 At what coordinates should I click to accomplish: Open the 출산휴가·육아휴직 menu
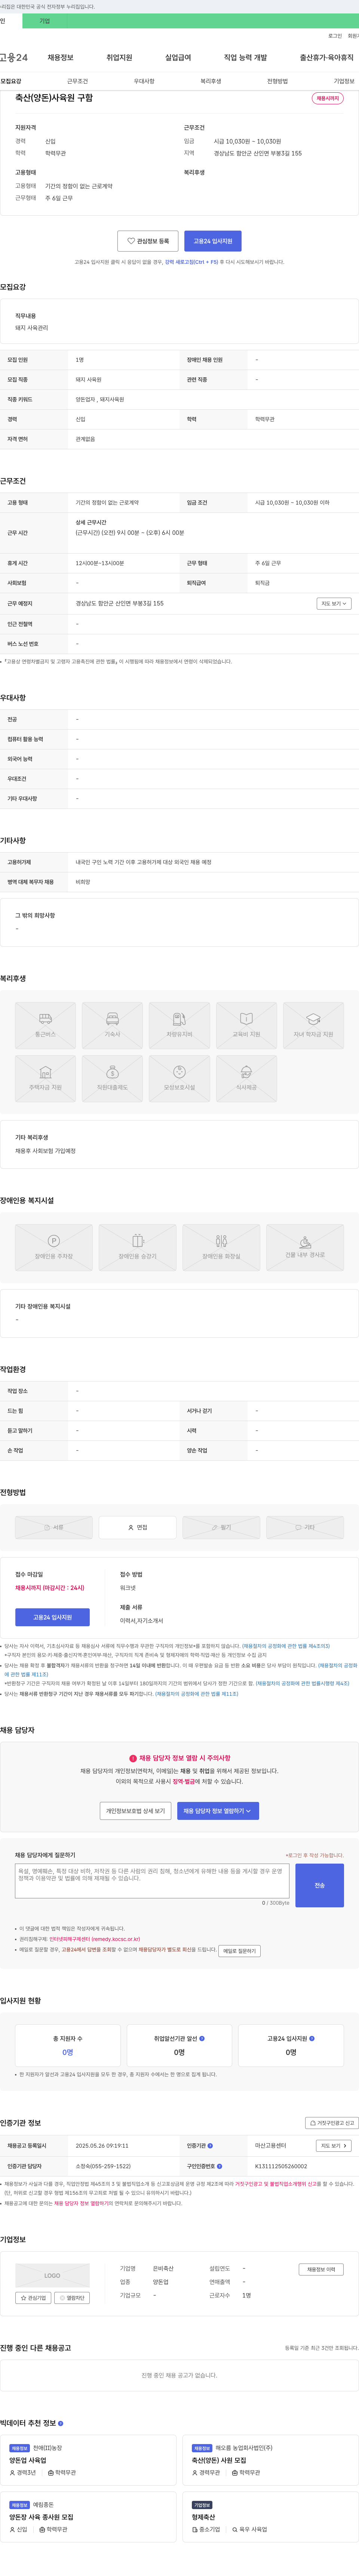click(327, 57)
